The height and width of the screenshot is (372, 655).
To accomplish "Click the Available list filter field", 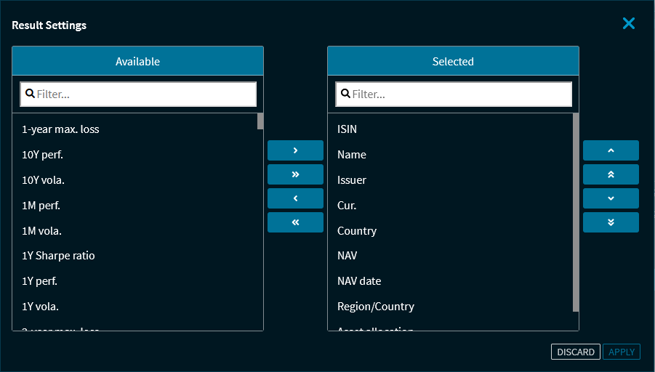I will pos(144,94).
